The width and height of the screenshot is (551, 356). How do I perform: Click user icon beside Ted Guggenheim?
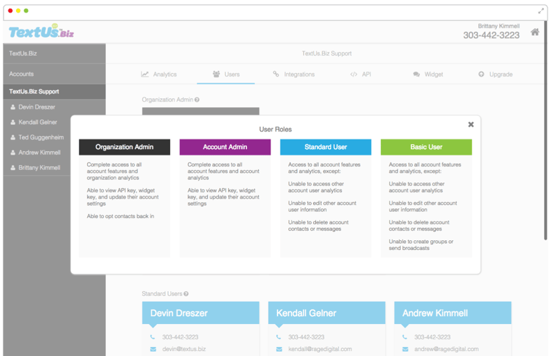[13, 137]
